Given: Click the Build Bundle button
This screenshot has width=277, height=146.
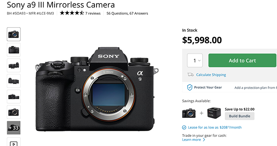Looking at the screenshot, I should coord(239,116).
